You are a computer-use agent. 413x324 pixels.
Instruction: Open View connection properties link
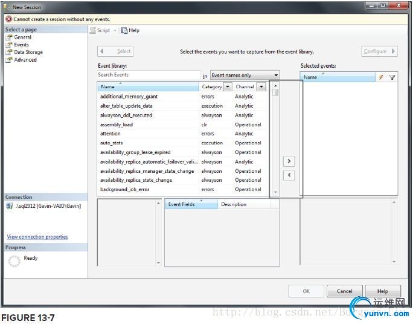click(37, 236)
